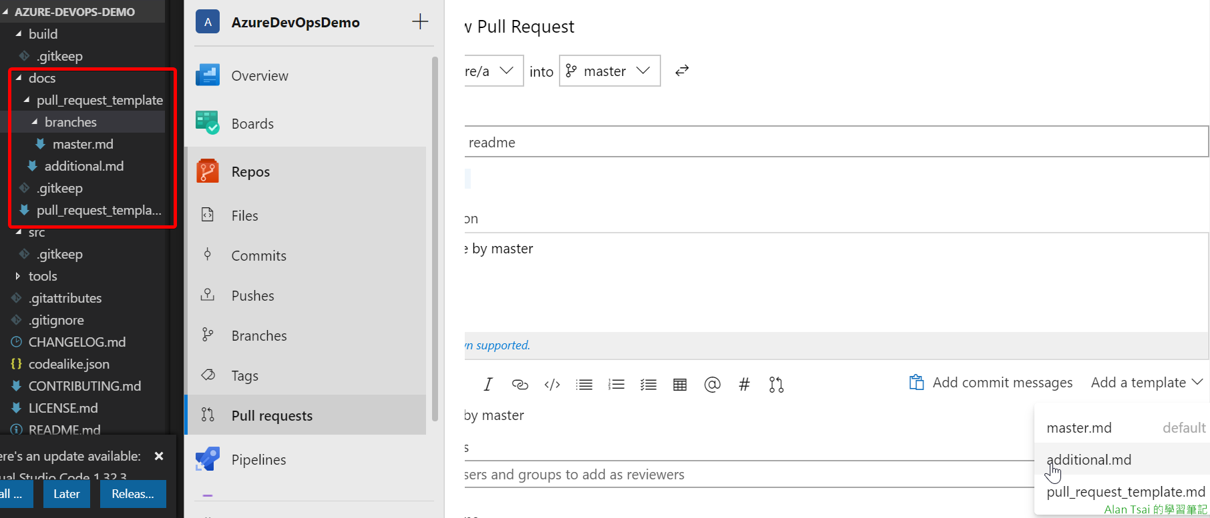Click the Commits icon under Repos
This screenshot has height=518, width=1210.
tap(208, 255)
